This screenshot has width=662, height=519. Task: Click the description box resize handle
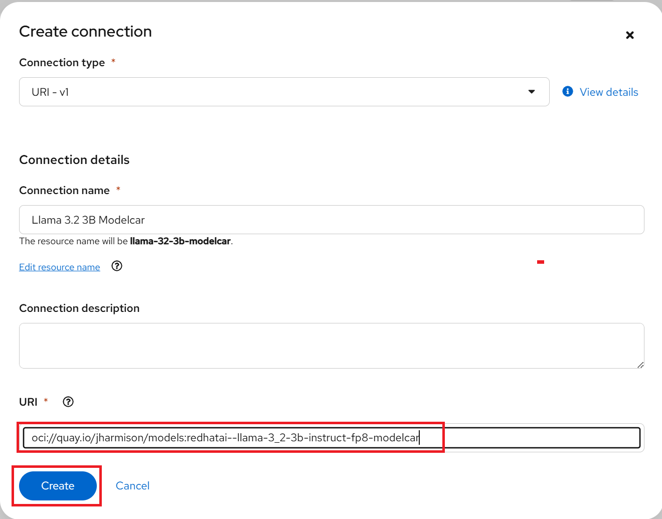(x=640, y=365)
